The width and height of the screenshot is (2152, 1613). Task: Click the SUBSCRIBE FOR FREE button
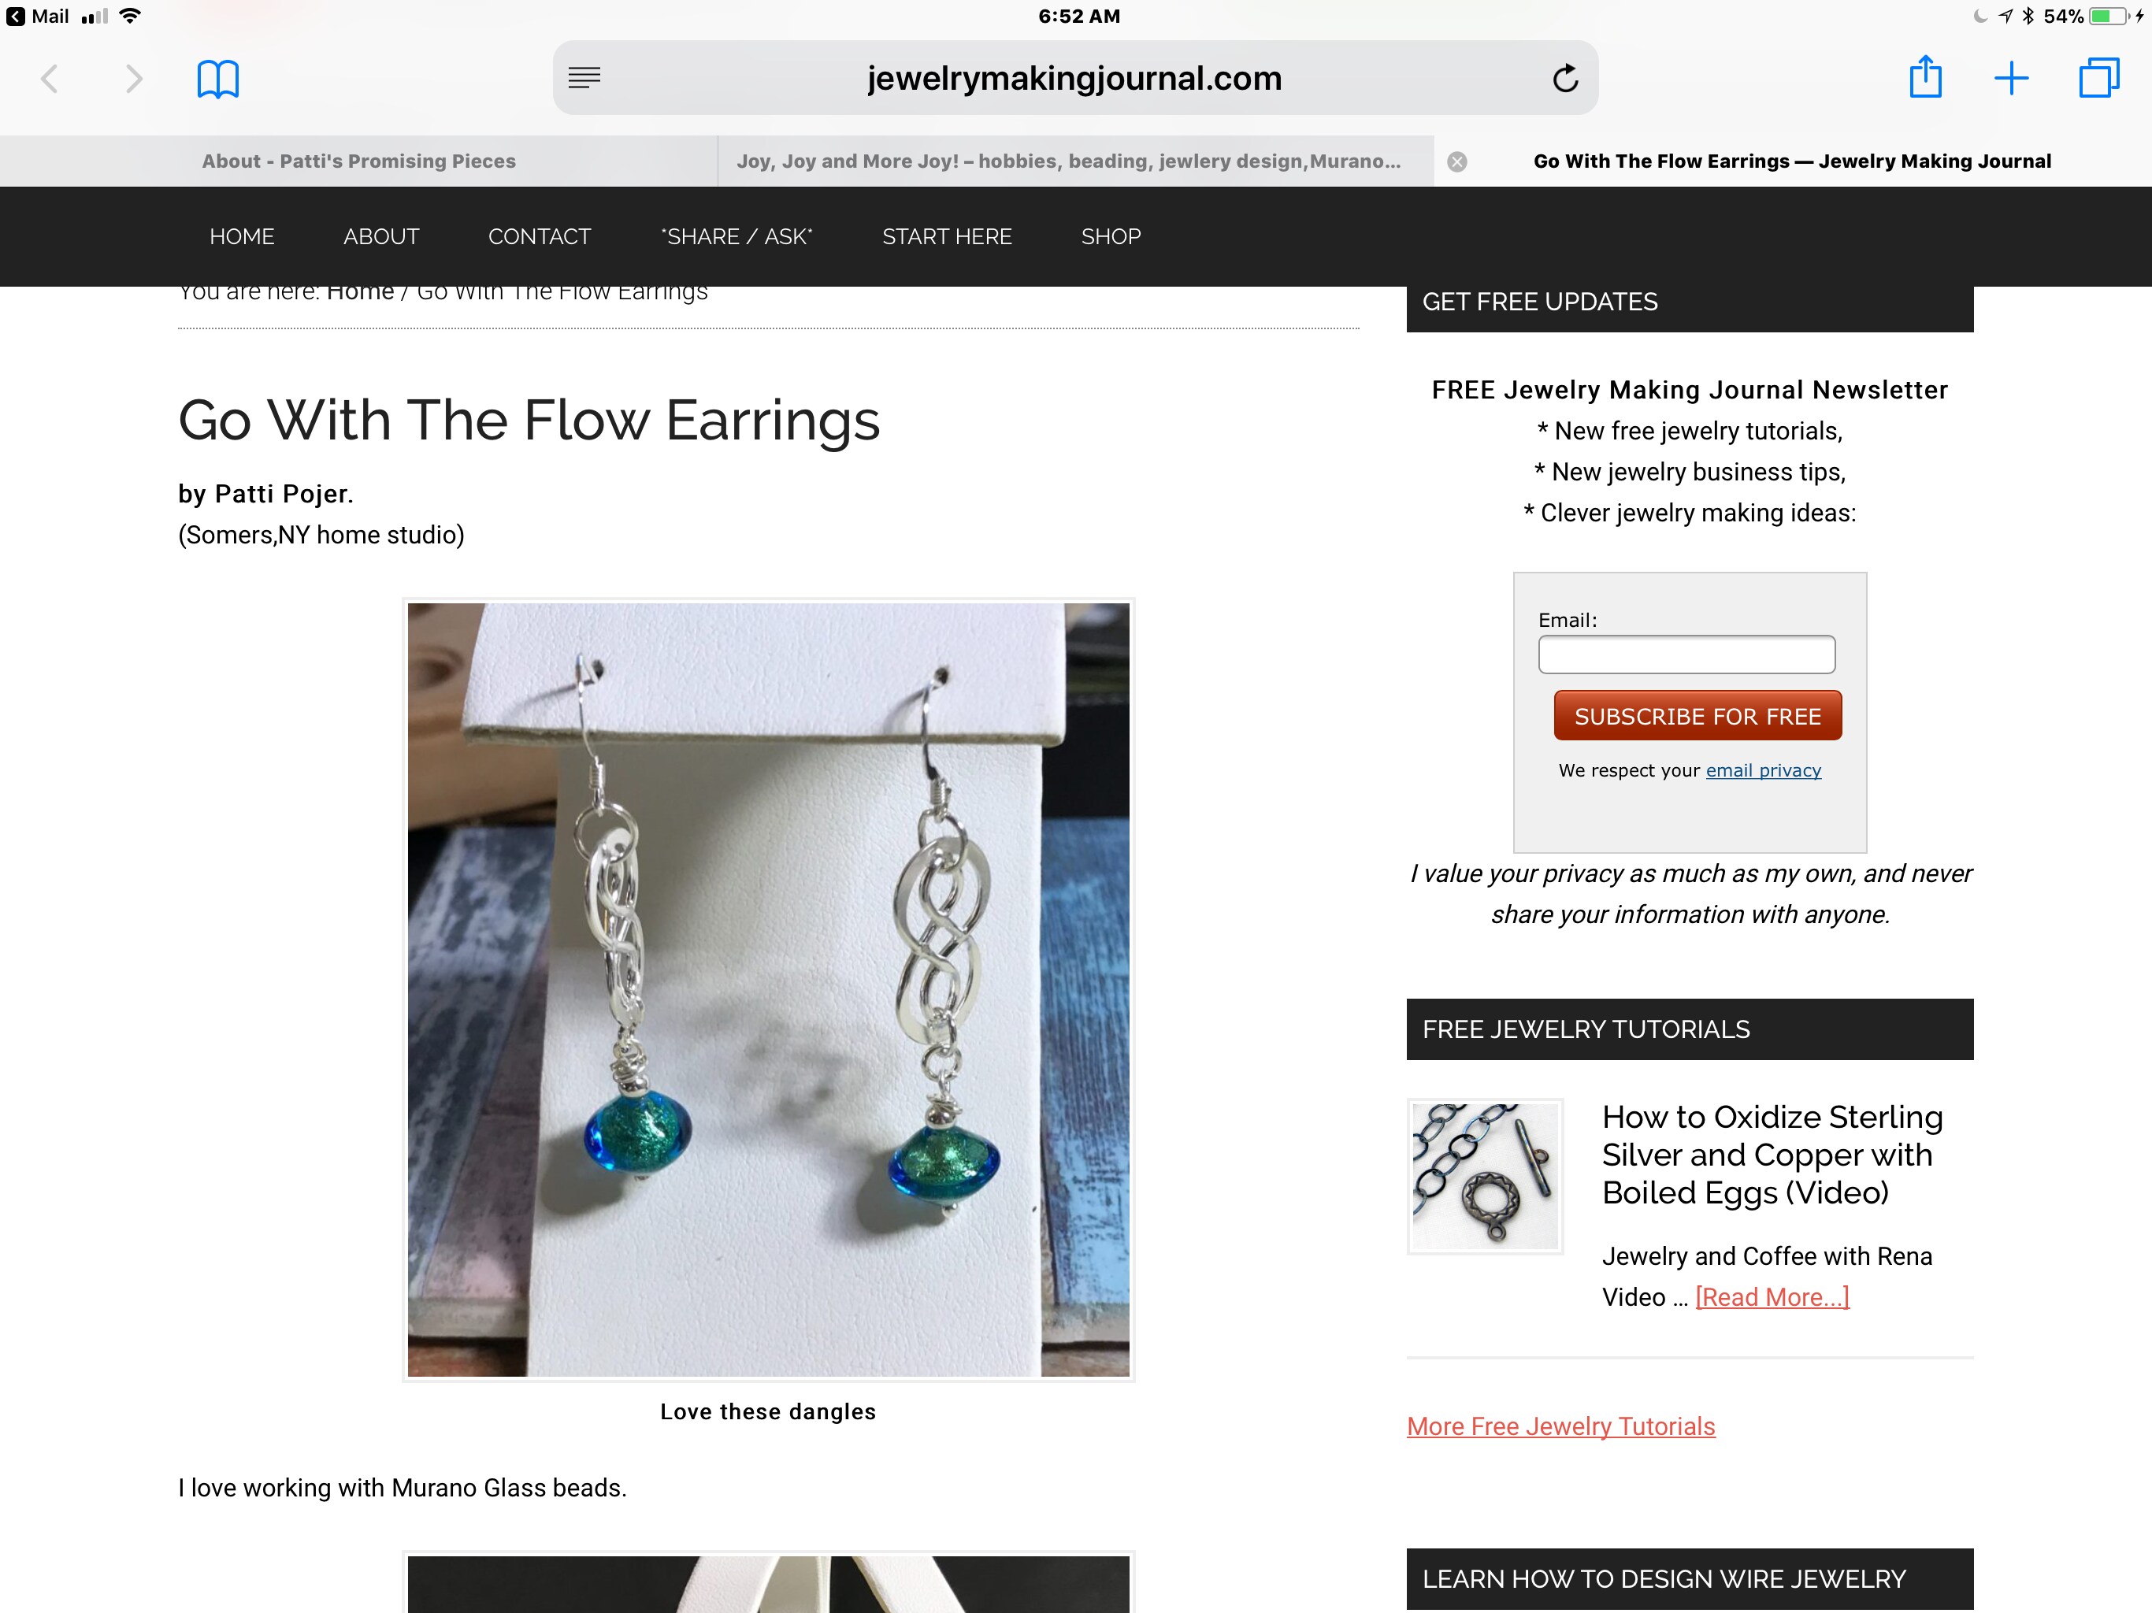coord(1697,716)
